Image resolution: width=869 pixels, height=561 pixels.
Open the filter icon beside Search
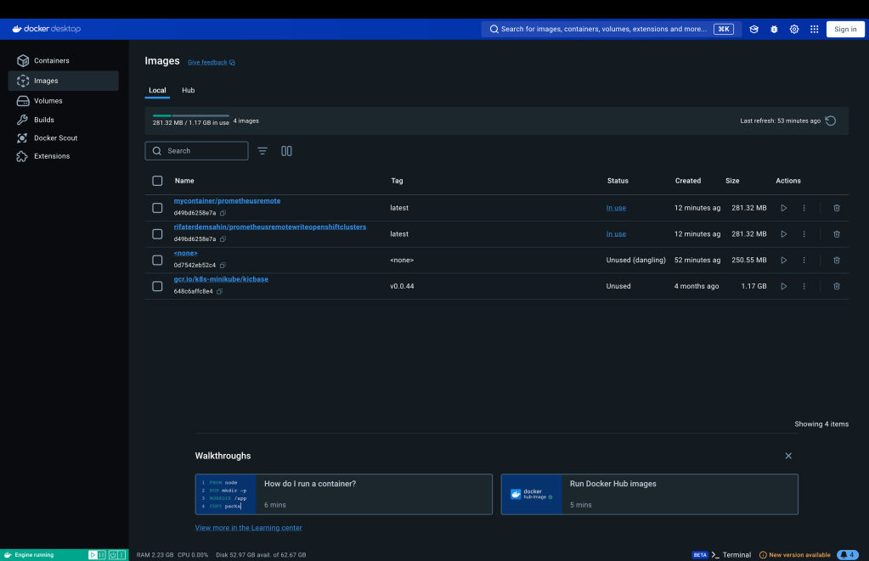point(262,150)
